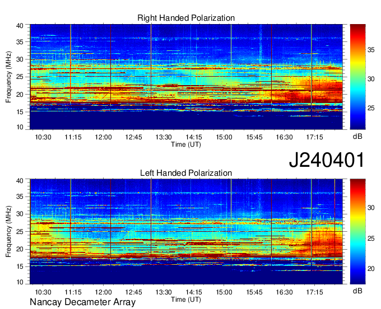Click the 15:00 time tick under the lower plot

pos(224,292)
